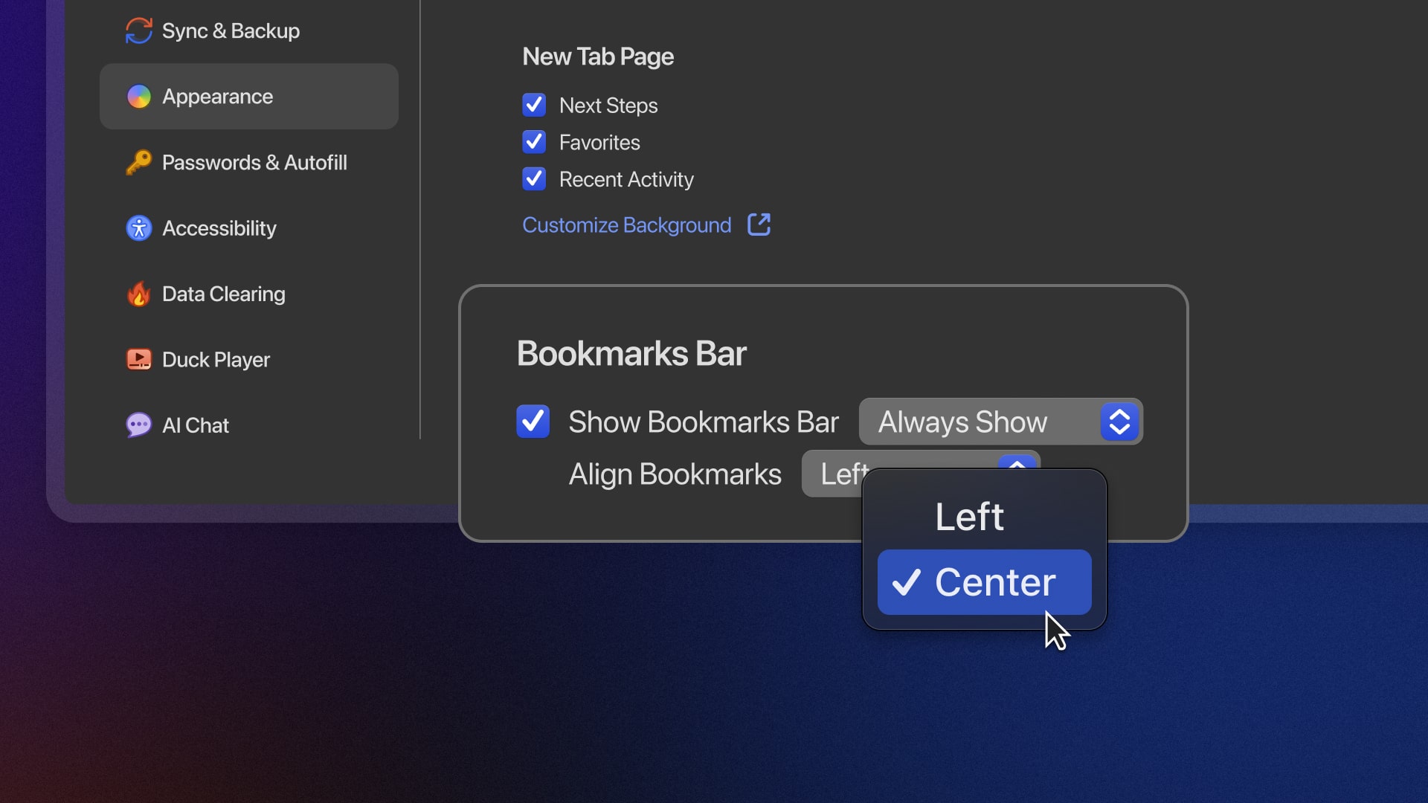This screenshot has height=803, width=1428.
Task: Click the Align Bookmarks dropdown field
Action: point(921,474)
